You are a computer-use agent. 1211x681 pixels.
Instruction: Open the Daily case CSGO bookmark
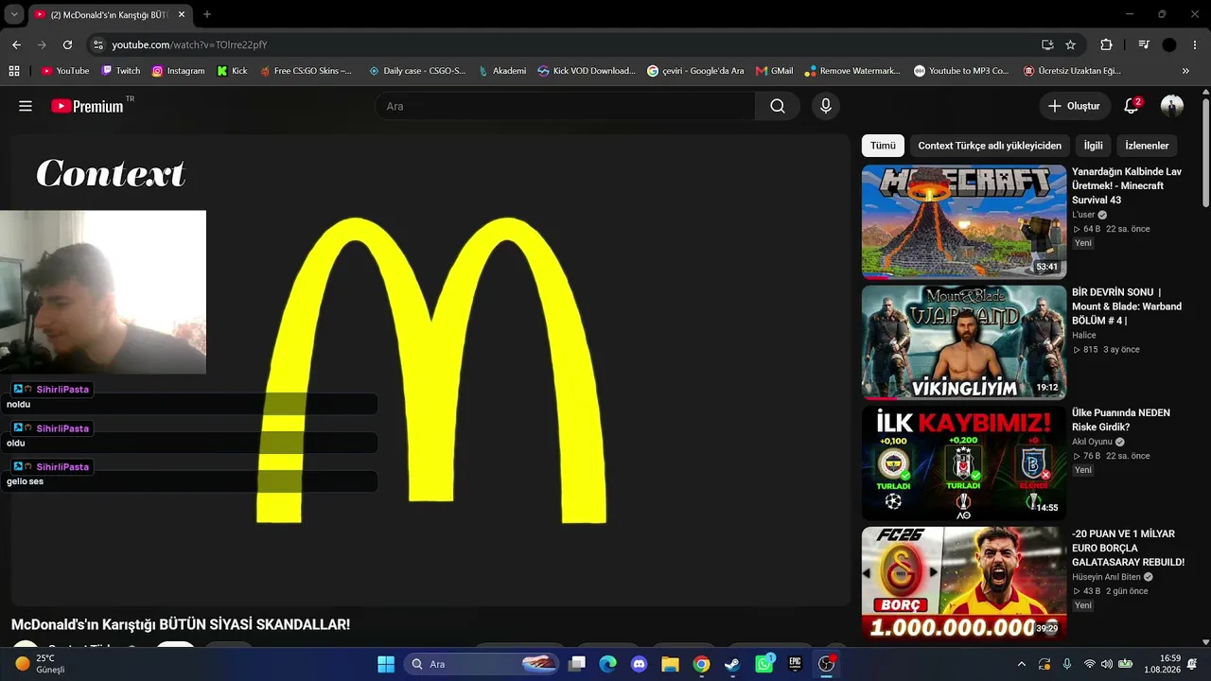point(417,71)
